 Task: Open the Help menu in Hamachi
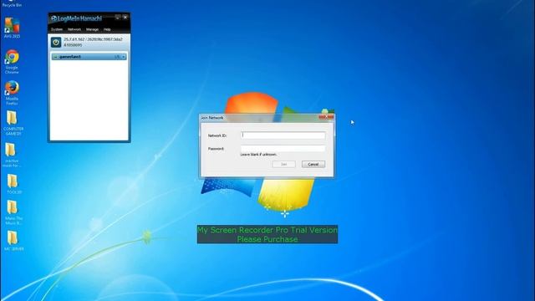107,30
